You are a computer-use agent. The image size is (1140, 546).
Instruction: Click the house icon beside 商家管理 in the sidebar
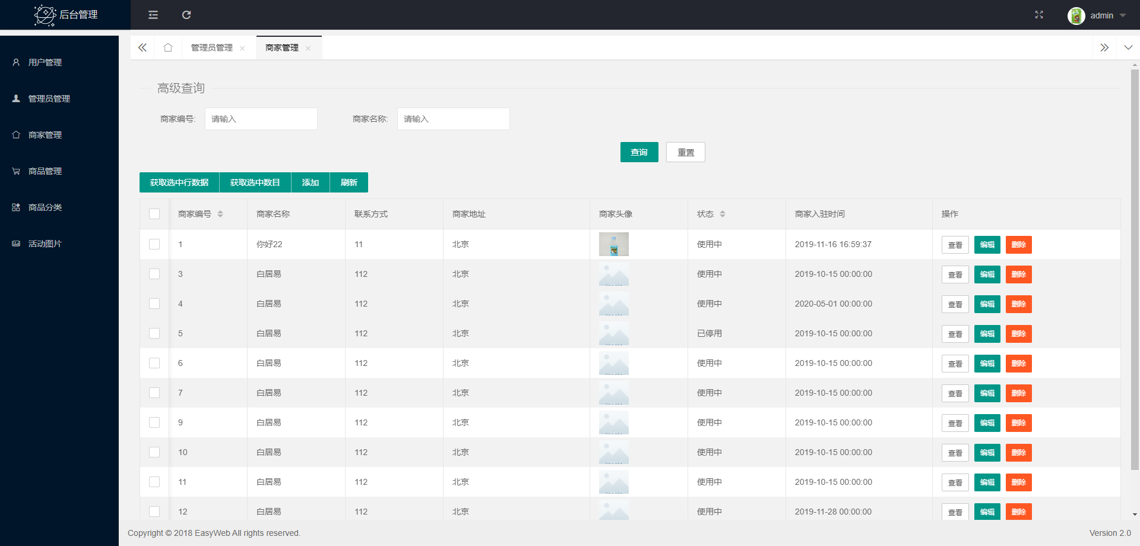[x=16, y=135]
